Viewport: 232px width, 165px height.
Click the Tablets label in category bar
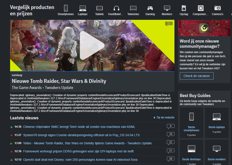pos(99,14)
